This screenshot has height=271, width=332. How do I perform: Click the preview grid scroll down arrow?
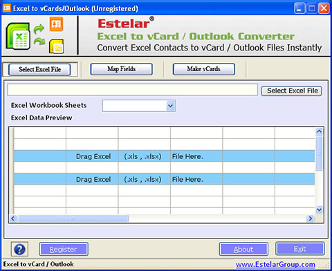tap(319, 209)
